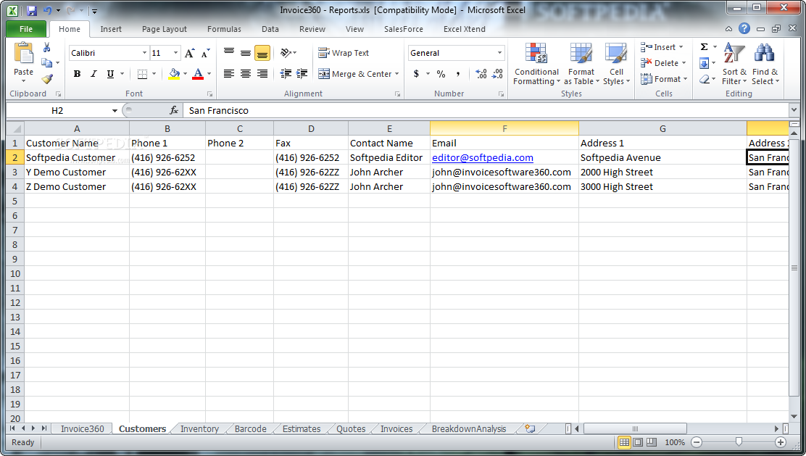The image size is (806, 456).
Task: Open Format as Table gallery
Action: 581,64
